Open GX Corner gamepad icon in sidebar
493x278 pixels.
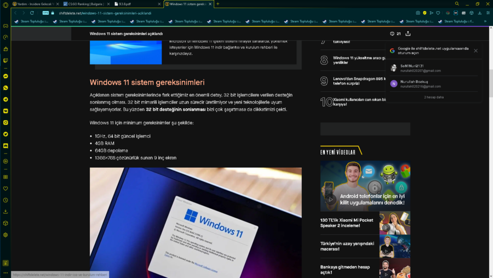click(x=5, y=26)
